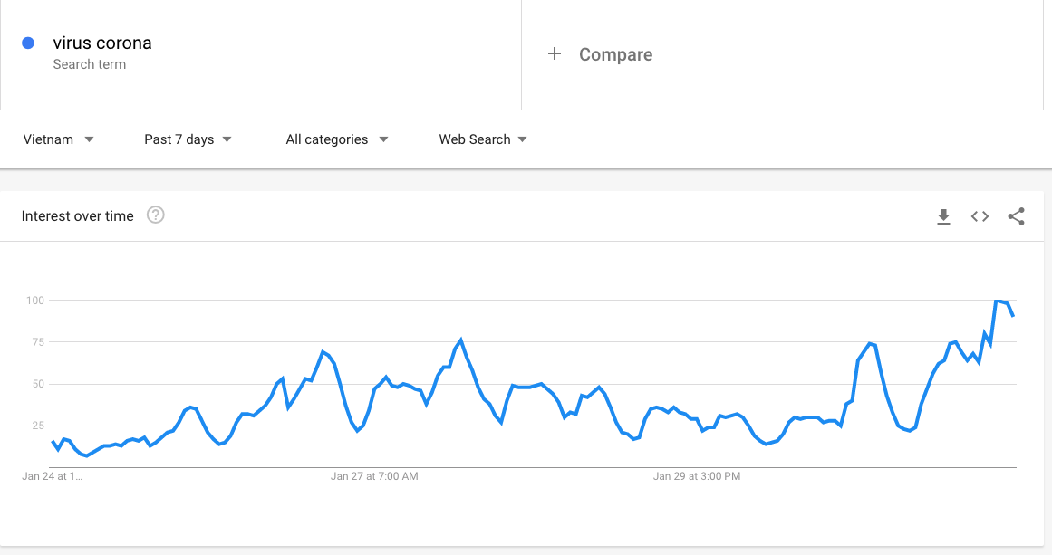The width and height of the screenshot is (1052, 555).
Task: Expand the Vietnam region dropdown
Action: point(58,139)
